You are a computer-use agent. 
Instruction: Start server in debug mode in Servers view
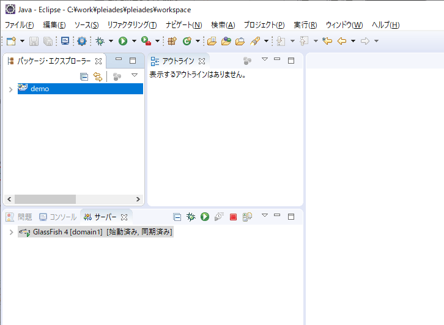(191, 217)
